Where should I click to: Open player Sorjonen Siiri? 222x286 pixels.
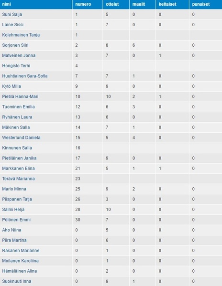click(x=15, y=45)
